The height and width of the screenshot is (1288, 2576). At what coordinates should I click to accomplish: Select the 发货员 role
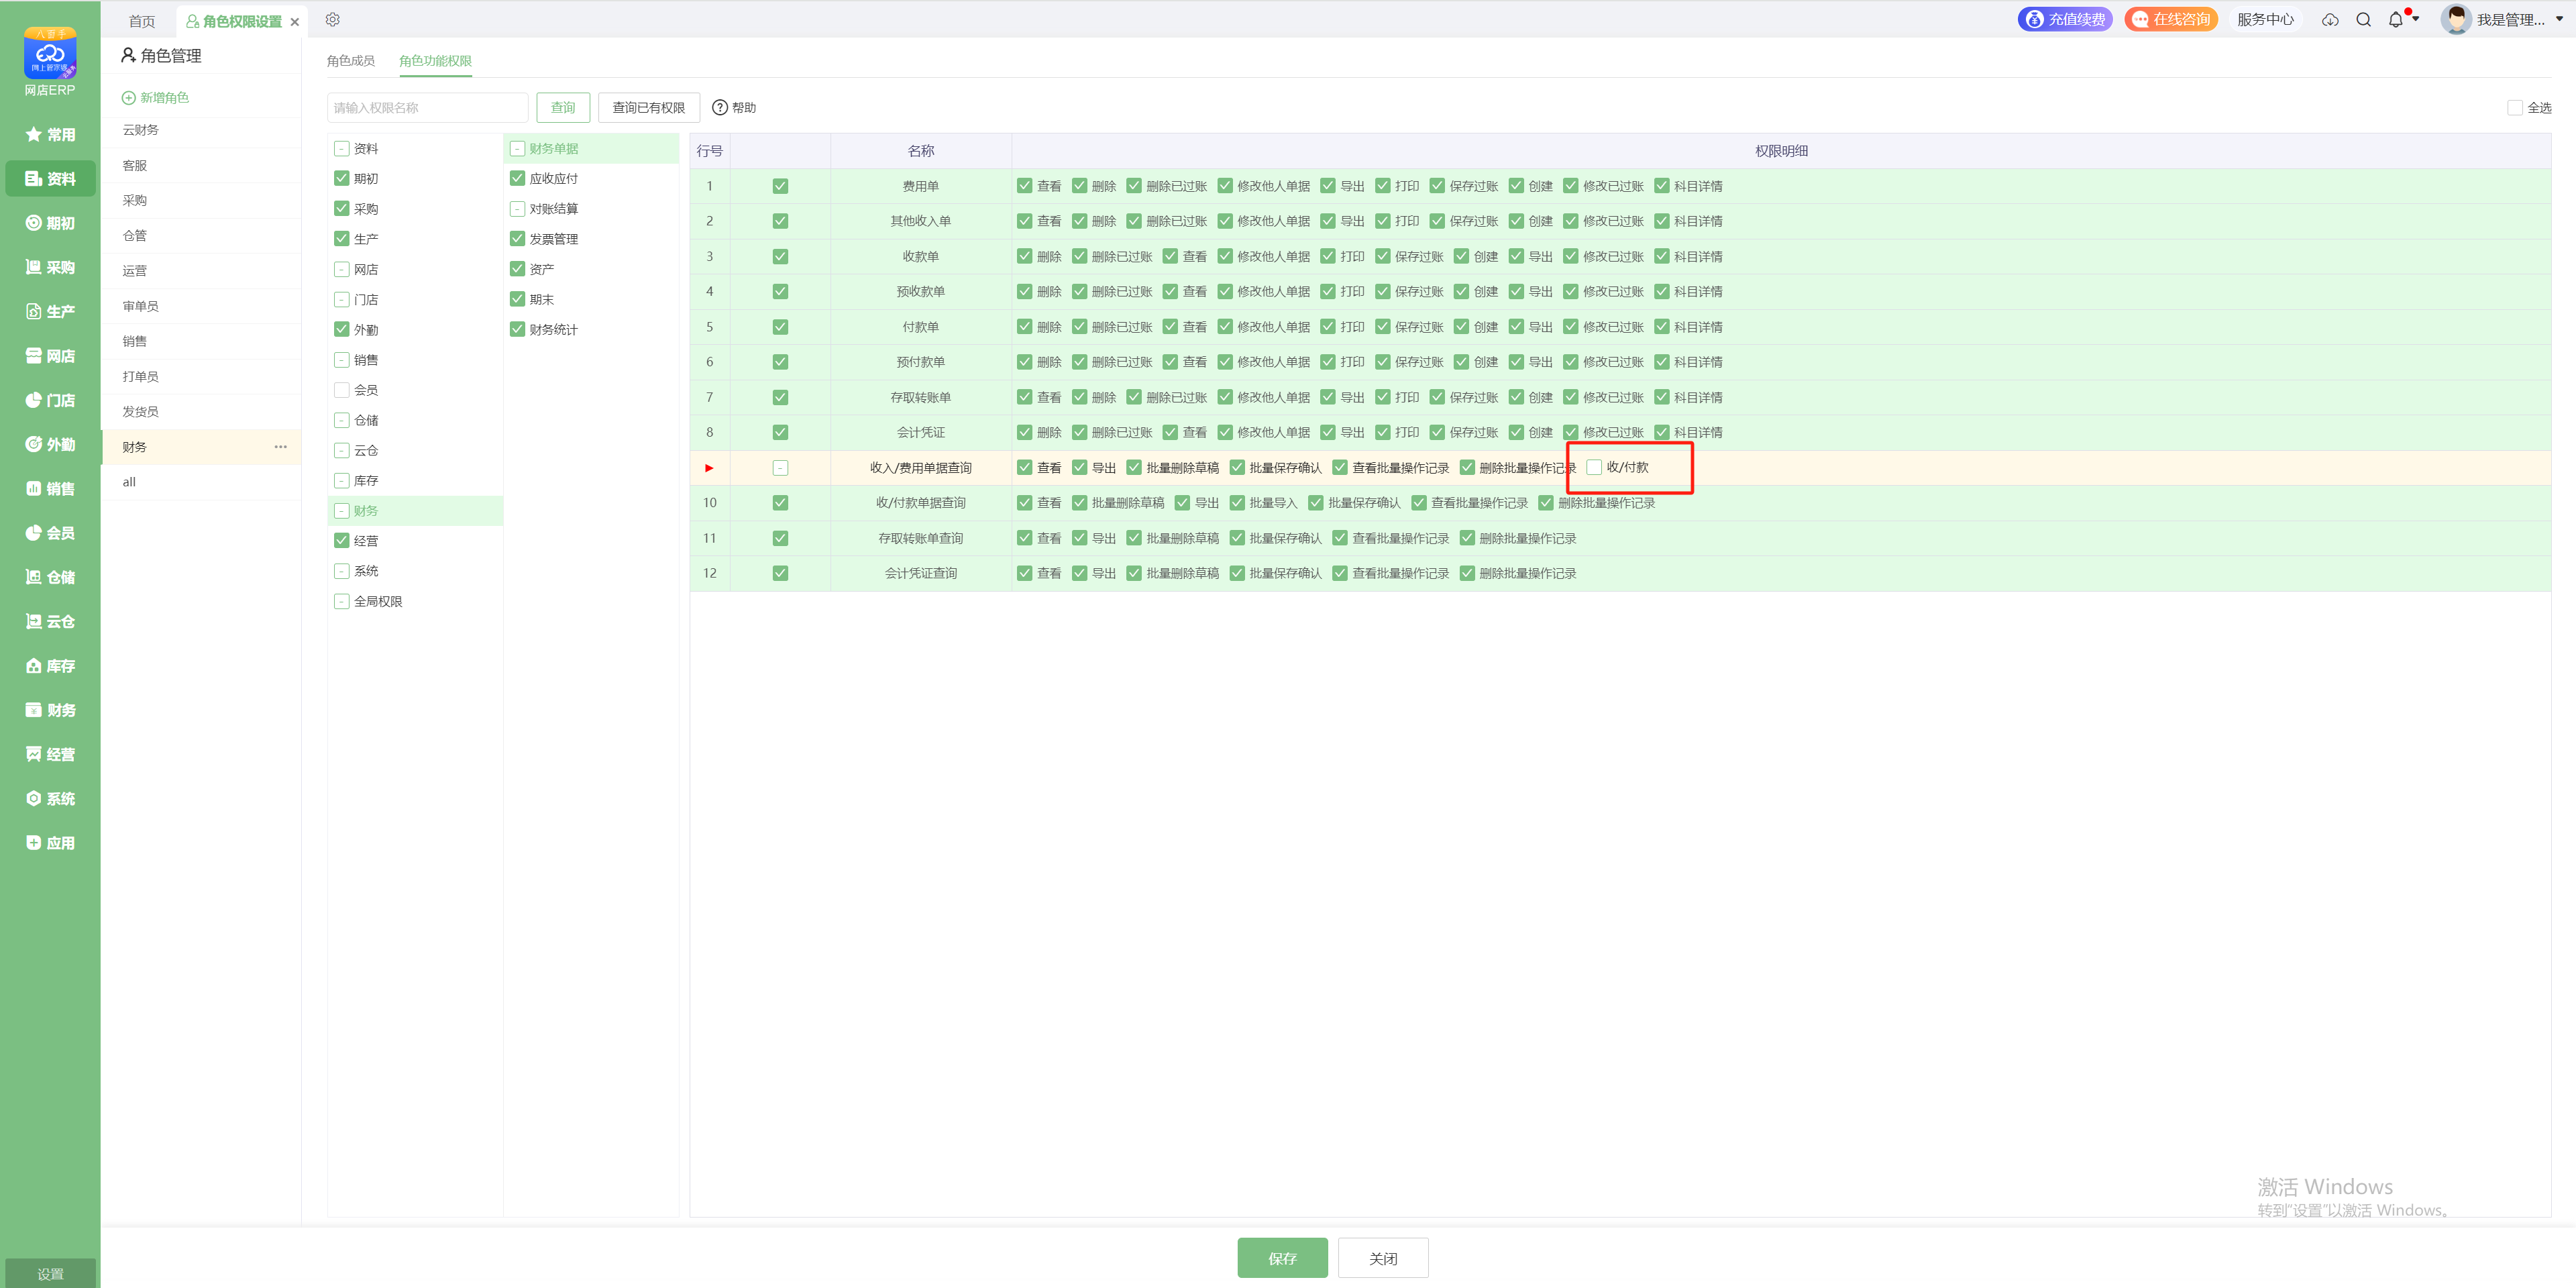202,412
